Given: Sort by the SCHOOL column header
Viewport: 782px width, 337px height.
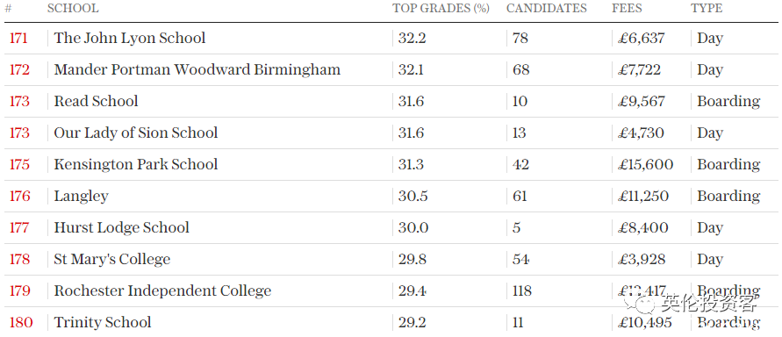Looking at the screenshot, I should (x=73, y=9).
